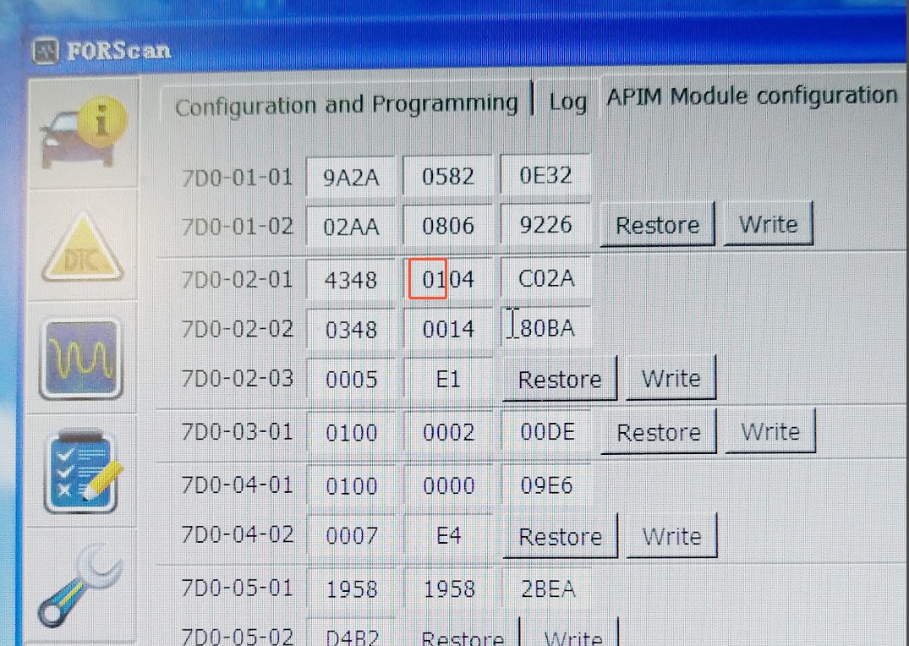The height and width of the screenshot is (646, 909).
Task: Click the 0104 field in row 7D0-02-01
Action: 448,279
